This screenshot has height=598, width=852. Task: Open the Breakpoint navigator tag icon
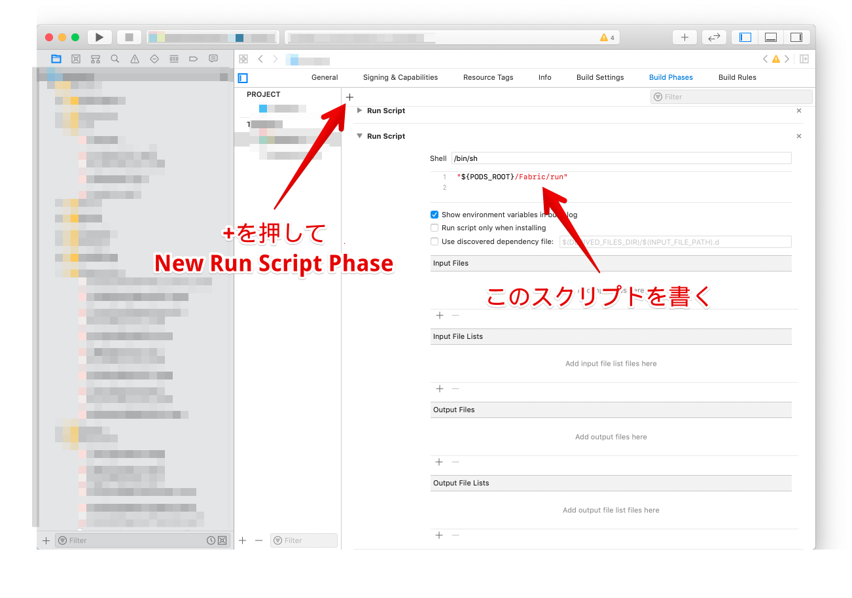194,58
